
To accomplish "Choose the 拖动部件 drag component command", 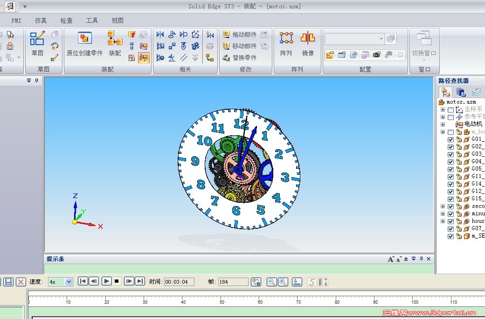I will [240, 34].
